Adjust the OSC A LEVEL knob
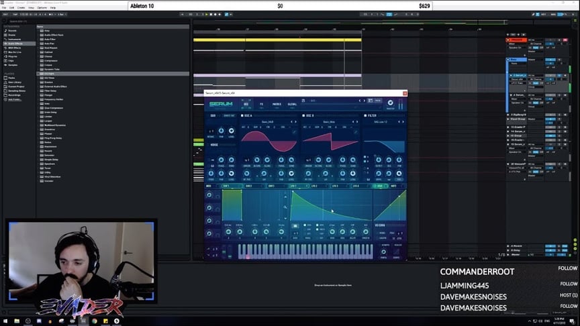This screenshot has width=580, height=326. click(x=291, y=173)
